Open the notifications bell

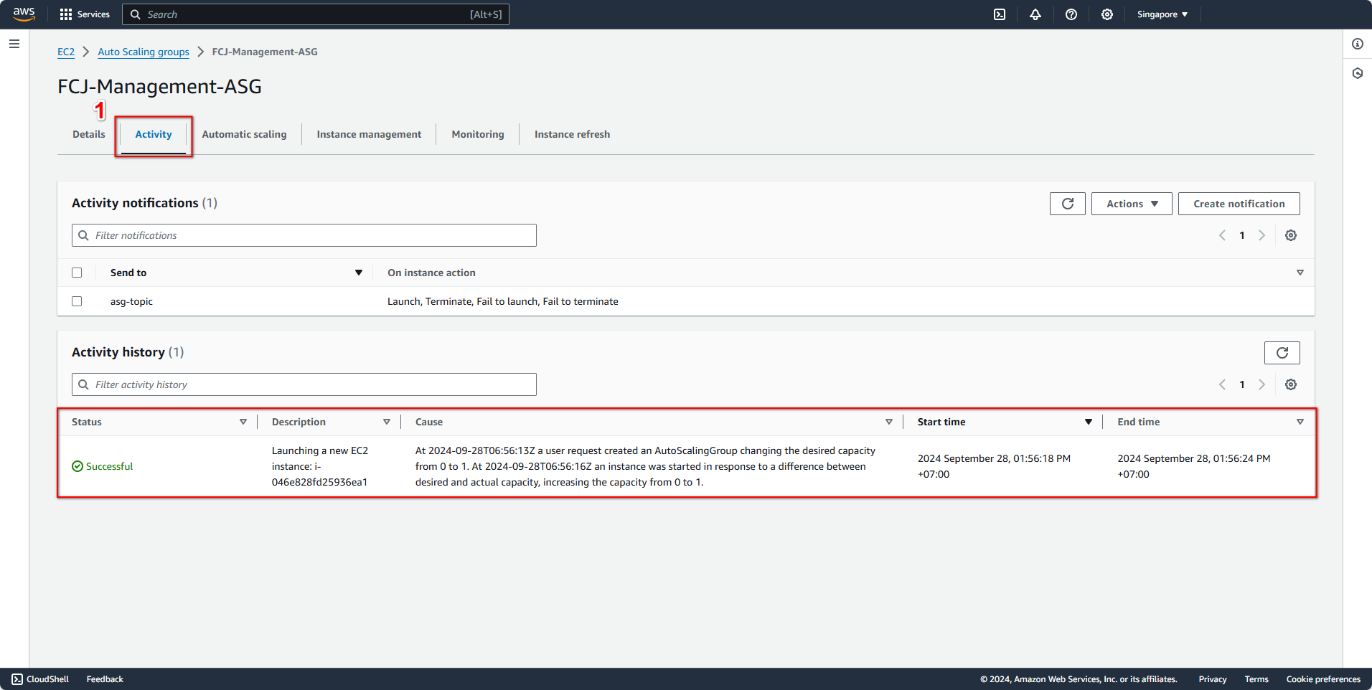1035,14
